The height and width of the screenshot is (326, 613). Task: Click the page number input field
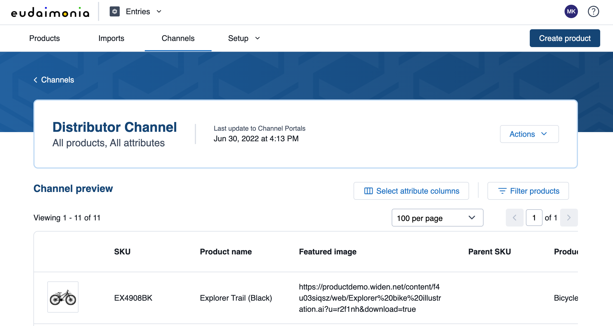click(534, 218)
